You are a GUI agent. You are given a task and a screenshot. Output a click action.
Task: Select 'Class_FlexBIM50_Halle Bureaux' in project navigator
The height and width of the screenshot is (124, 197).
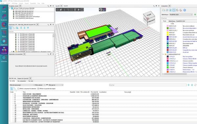[x=24, y=18]
